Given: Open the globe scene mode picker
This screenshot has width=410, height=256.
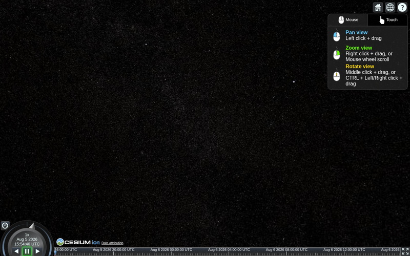Looking at the screenshot, I should 390,7.
